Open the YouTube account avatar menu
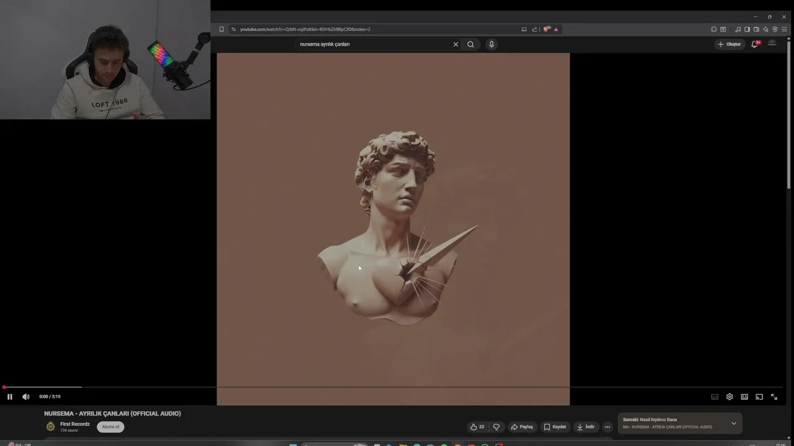Screen dimensions: 794x446 772,43
